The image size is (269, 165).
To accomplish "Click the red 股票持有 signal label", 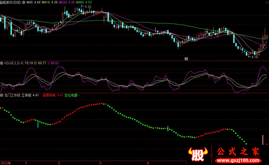I will coord(49,96).
